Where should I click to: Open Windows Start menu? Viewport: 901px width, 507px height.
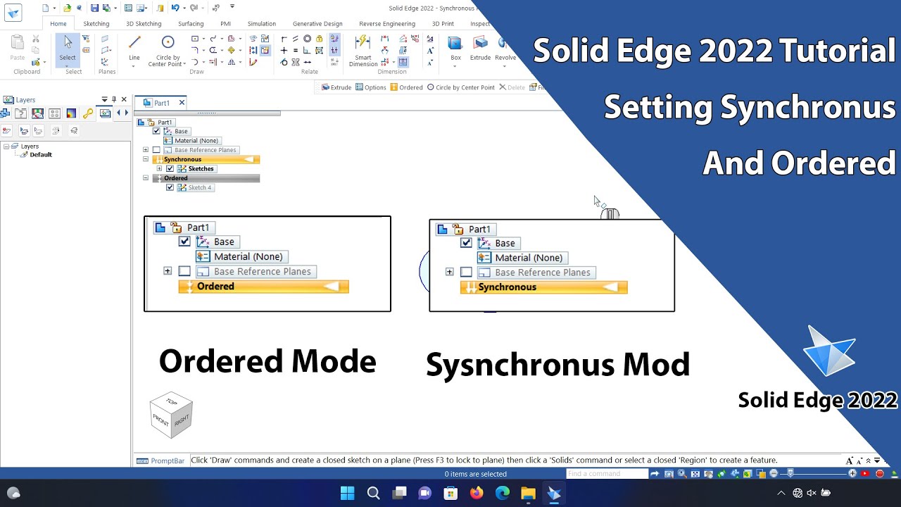click(x=348, y=493)
